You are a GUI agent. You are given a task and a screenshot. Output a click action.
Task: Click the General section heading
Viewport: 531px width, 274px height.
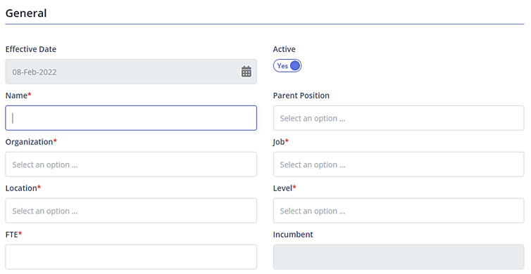pyautogui.click(x=26, y=13)
